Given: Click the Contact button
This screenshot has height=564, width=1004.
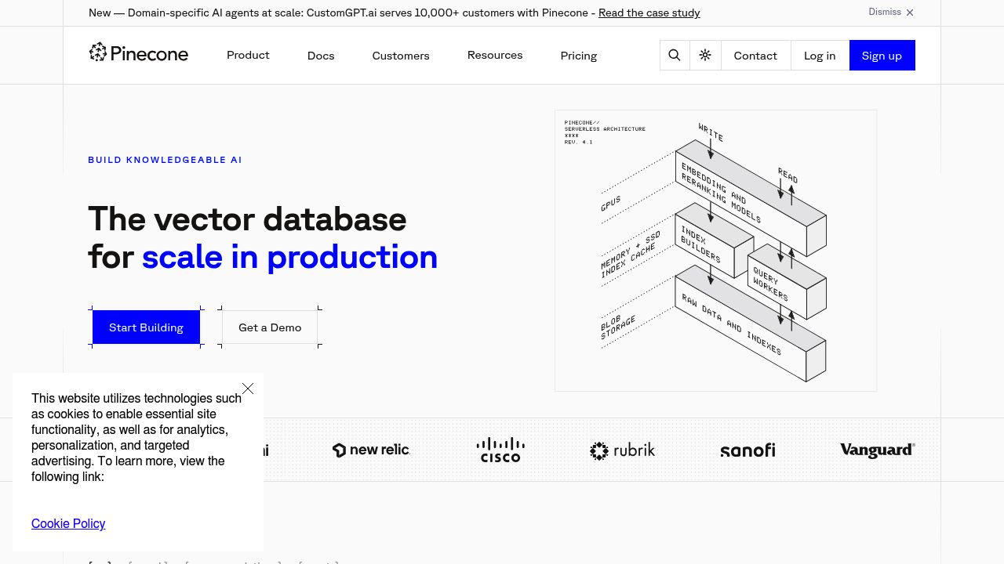Looking at the screenshot, I should [755, 55].
